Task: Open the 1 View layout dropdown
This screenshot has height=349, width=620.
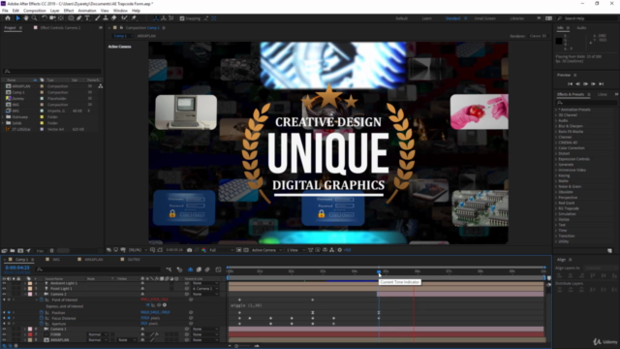Action: (x=294, y=250)
